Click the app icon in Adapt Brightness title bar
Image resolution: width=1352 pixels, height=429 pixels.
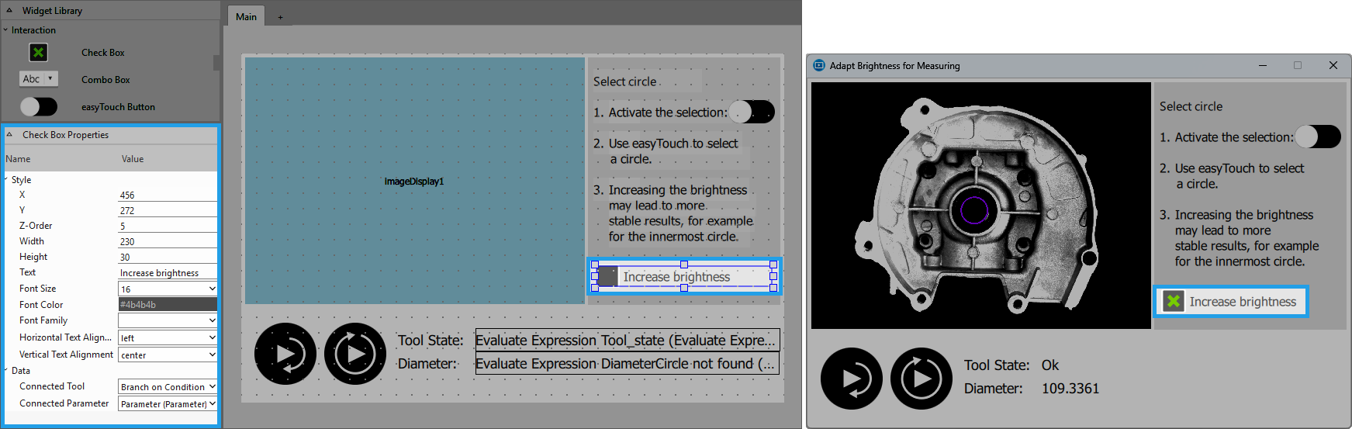click(819, 65)
